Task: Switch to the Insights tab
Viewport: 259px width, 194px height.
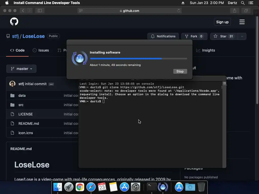Action: (206, 50)
